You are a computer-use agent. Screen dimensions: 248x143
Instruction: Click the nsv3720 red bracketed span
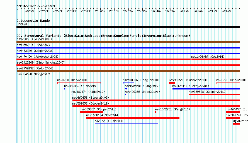[x=79, y=83]
